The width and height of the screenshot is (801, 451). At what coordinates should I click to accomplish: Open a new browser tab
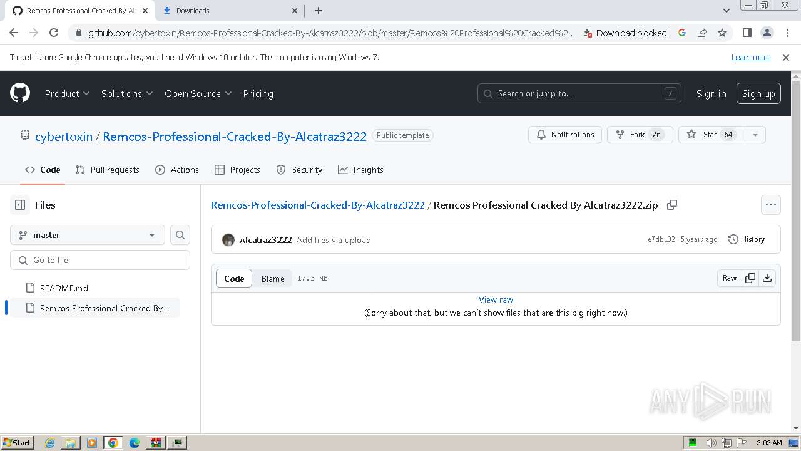point(319,11)
